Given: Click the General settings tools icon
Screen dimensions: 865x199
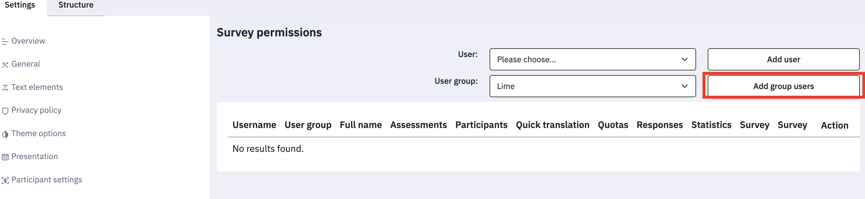Looking at the screenshot, I should [5, 65].
